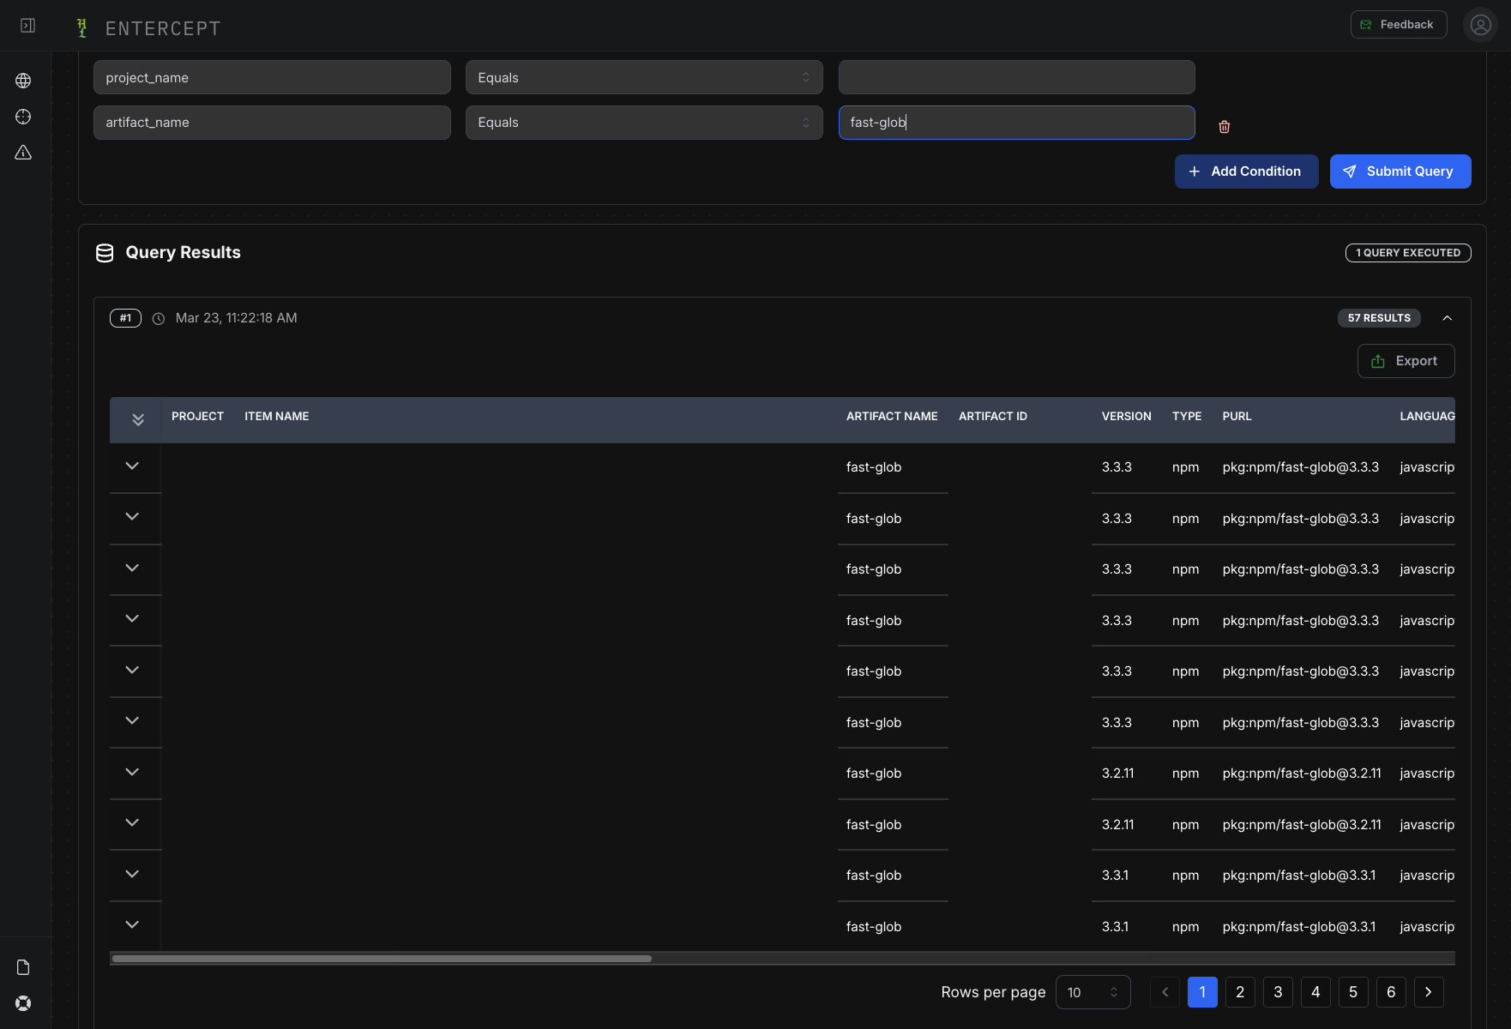
Task: Go to next results page arrow
Action: pyautogui.click(x=1429, y=992)
